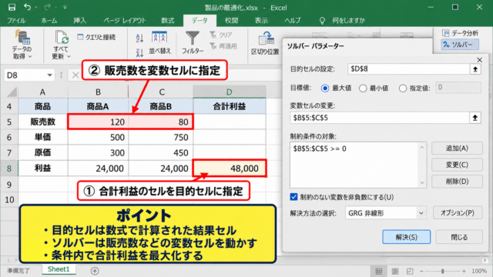The image size is (493, 277).
Task: Click the Redo arrow icon
Action: 47,7
